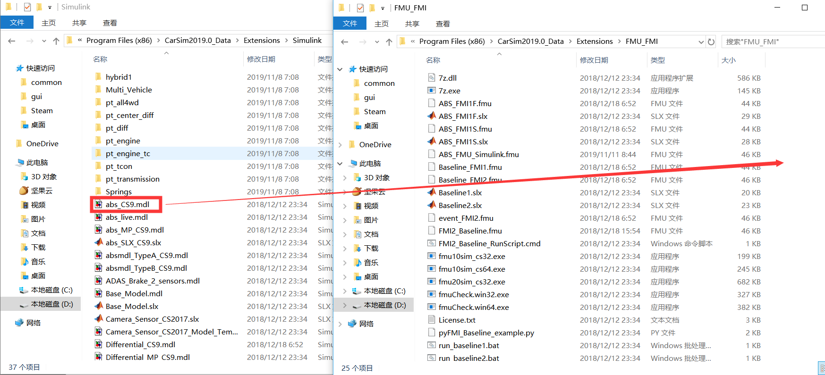The width and height of the screenshot is (825, 375).
Task: Open the FMU_FMI address bar history dropdown
Action: pos(701,42)
